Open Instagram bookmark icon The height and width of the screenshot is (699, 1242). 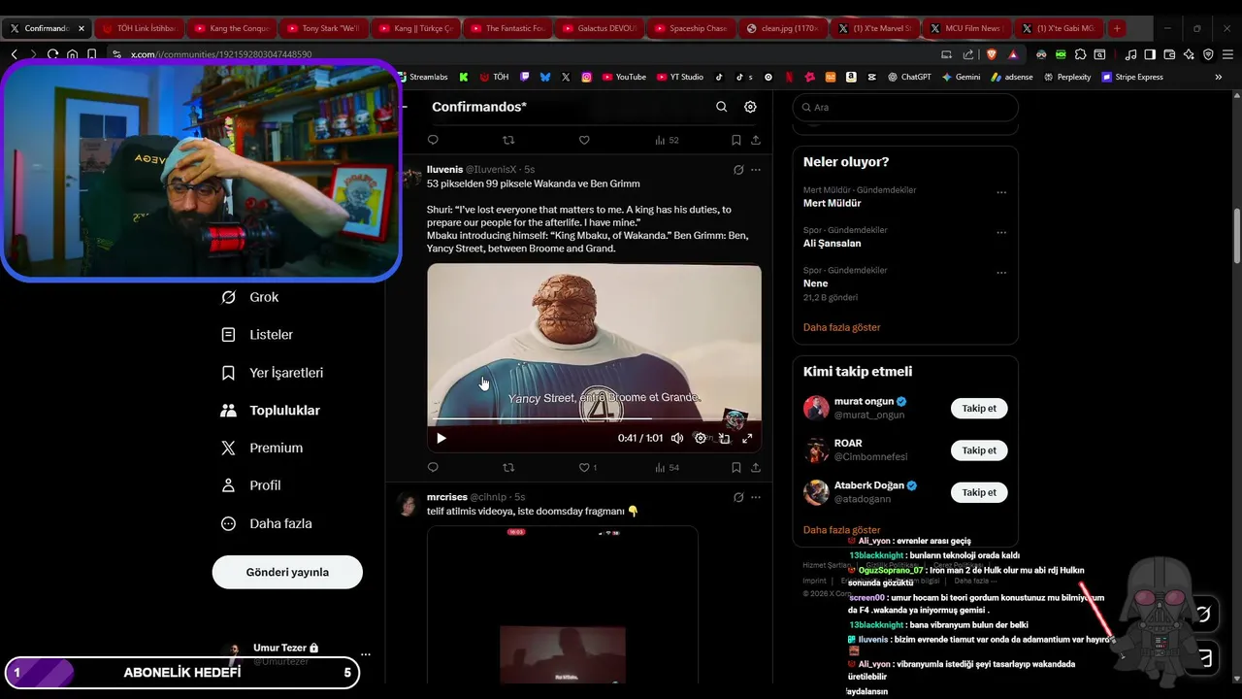pyautogui.click(x=587, y=77)
